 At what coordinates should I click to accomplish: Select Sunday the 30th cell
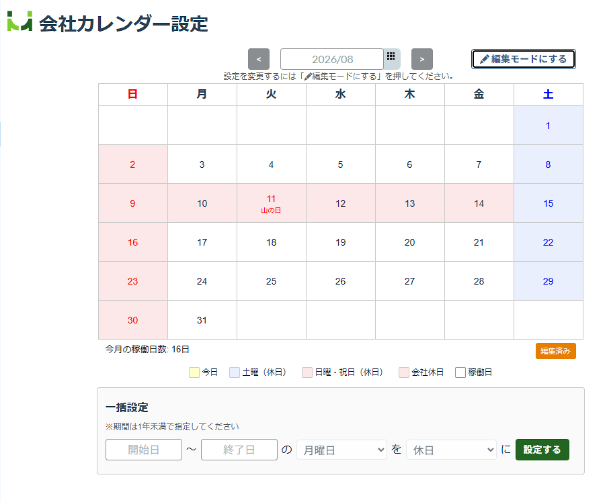(x=133, y=320)
